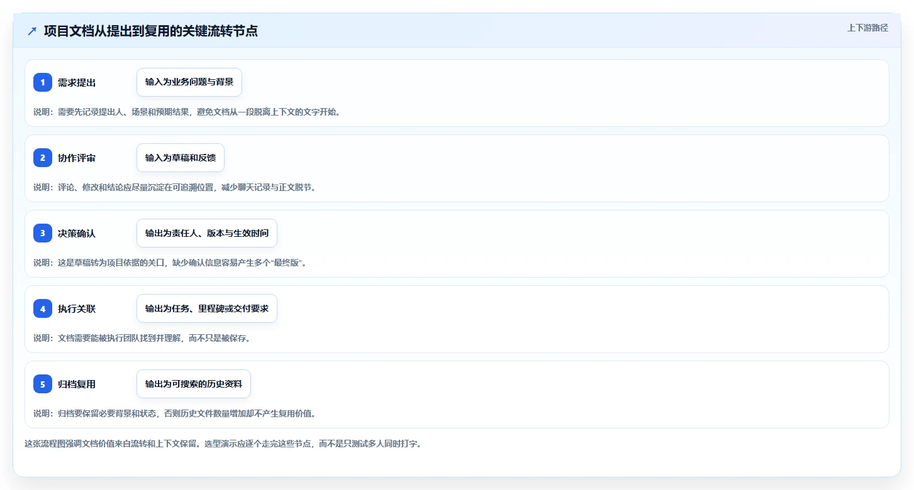The height and width of the screenshot is (490, 914).
Task: Click the step 1 number badge
Action: [43, 82]
